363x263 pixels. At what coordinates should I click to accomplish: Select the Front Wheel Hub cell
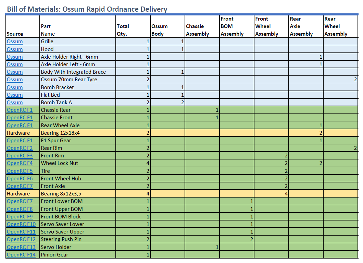coord(77,179)
